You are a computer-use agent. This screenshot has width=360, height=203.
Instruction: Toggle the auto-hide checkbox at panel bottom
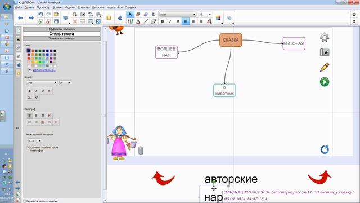click(x=24, y=201)
